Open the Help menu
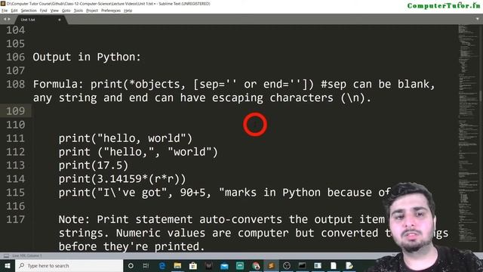 [x=128, y=11]
